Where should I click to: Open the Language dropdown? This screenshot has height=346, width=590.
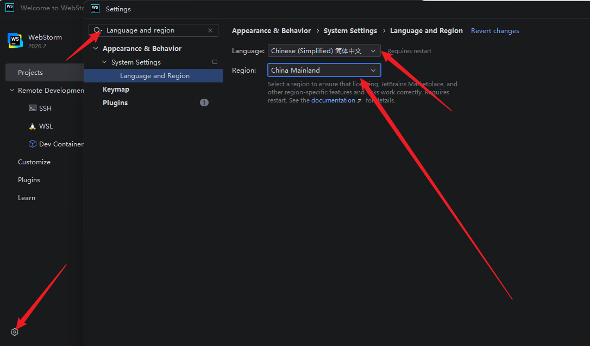point(324,51)
